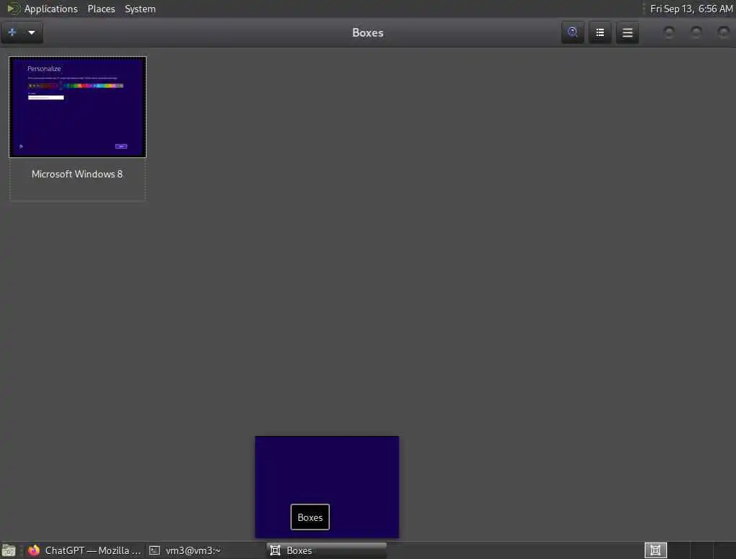736x559 pixels.
Task: Select the active workspace showing the Boxes icon
Action: (655, 550)
